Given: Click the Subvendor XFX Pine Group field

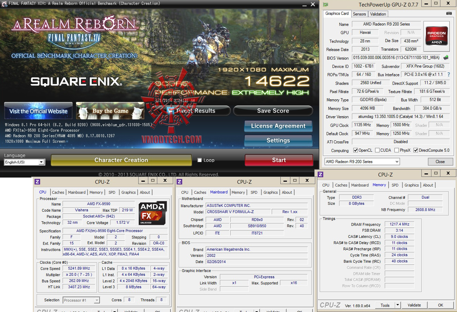Looking at the screenshot, I should tap(425, 66).
